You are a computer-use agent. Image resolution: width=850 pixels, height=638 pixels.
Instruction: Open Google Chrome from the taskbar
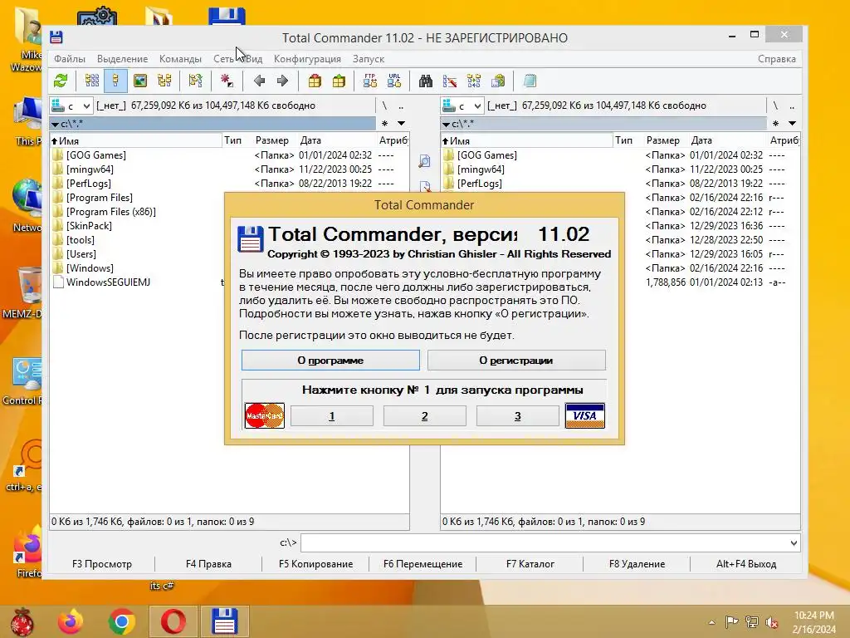click(121, 621)
